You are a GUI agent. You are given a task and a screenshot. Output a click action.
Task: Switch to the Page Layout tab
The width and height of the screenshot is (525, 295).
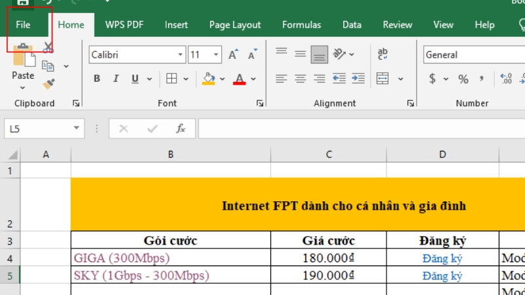pos(234,25)
